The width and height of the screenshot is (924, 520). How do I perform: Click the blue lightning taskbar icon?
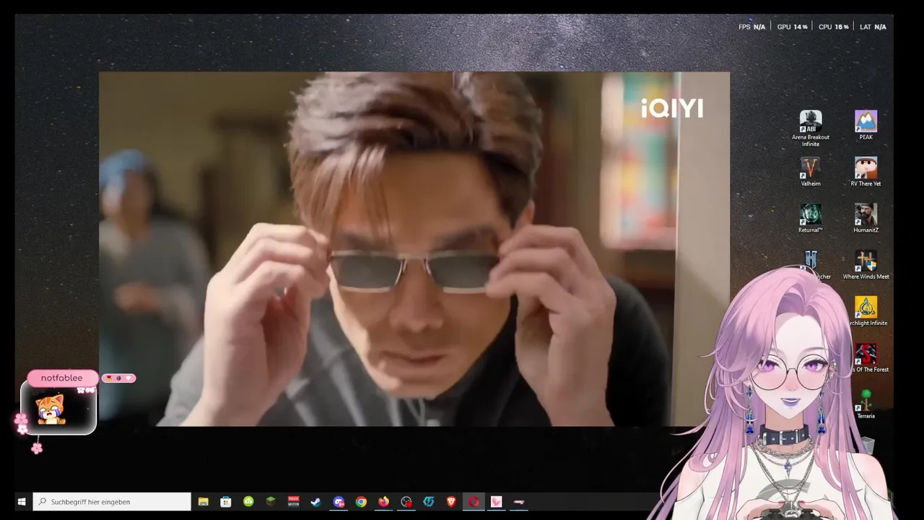pos(429,501)
